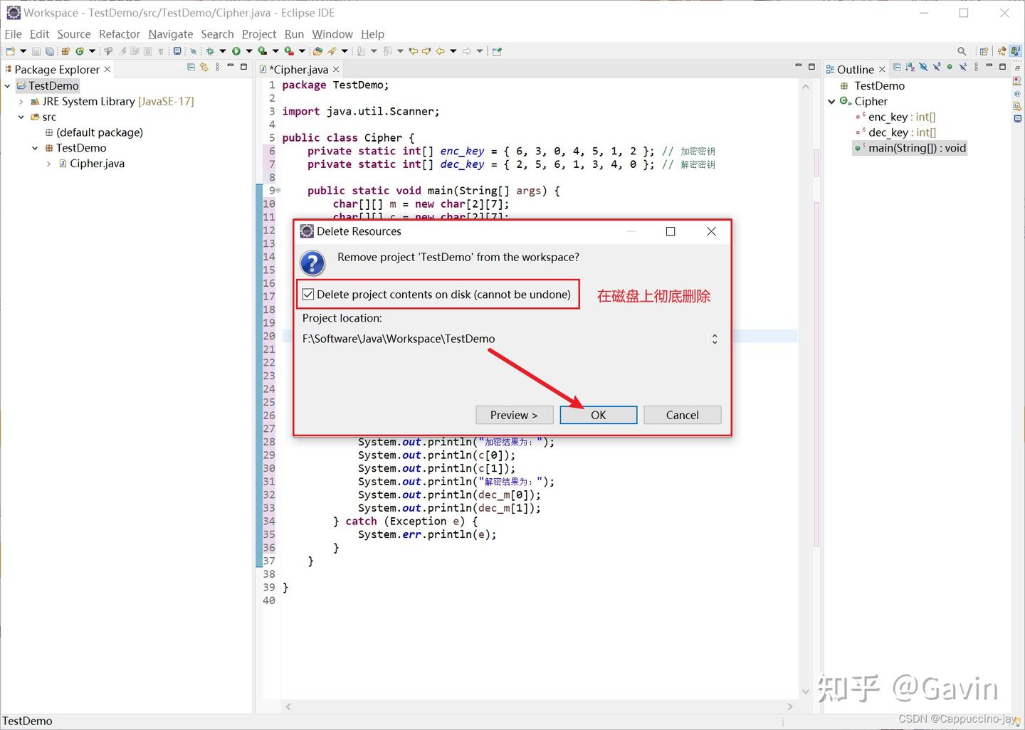Click the Search toolbar icon
1025x730 pixels.
pyautogui.click(x=962, y=51)
